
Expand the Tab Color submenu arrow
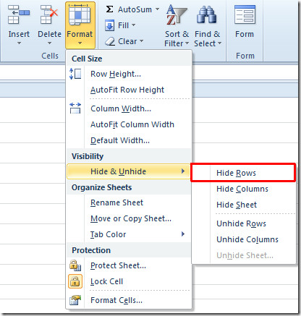click(x=183, y=234)
